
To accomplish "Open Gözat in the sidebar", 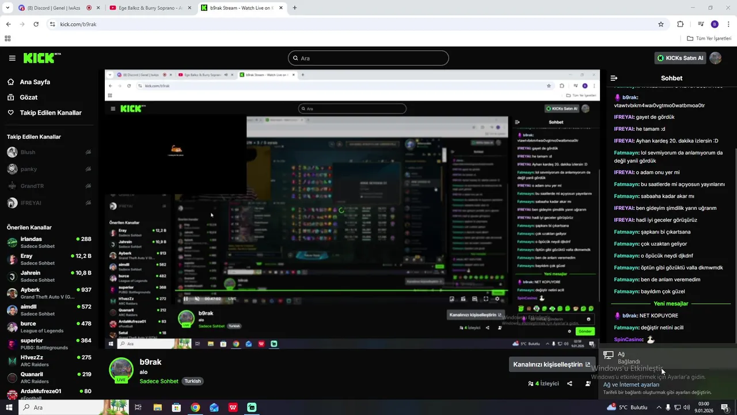I will tap(28, 97).
